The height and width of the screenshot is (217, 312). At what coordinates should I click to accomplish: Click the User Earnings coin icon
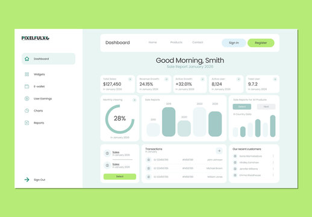[27, 98]
